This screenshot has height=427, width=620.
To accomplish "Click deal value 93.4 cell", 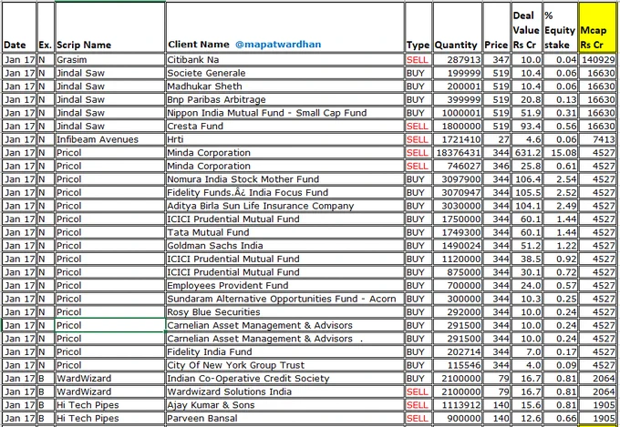I will coord(527,126).
